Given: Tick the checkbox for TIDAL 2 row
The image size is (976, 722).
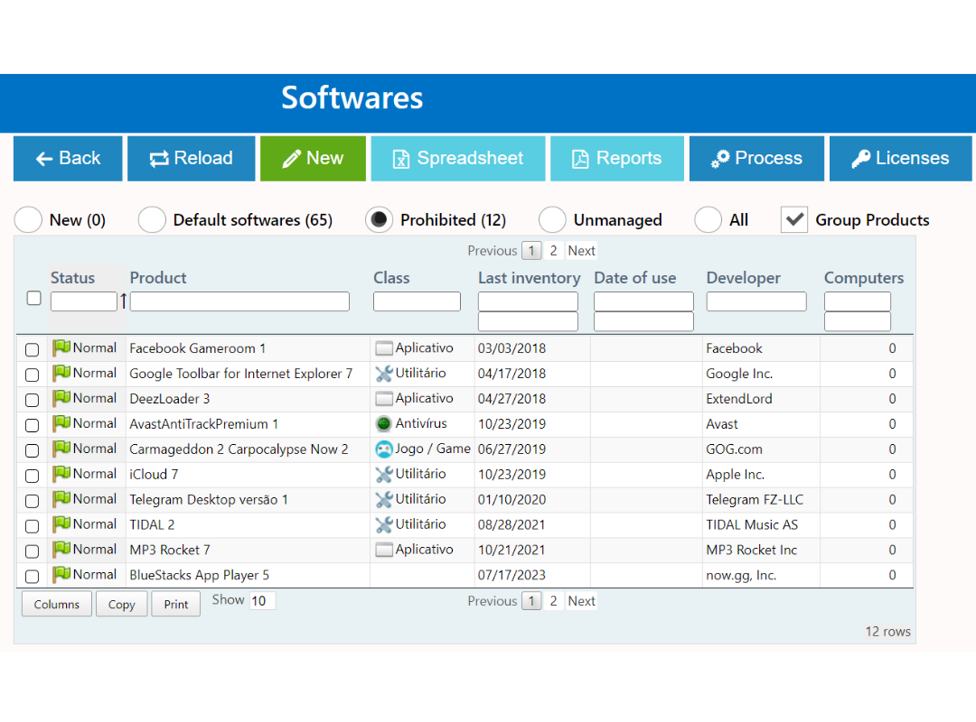Looking at the screenshot, I should click(x=33, y=525).
